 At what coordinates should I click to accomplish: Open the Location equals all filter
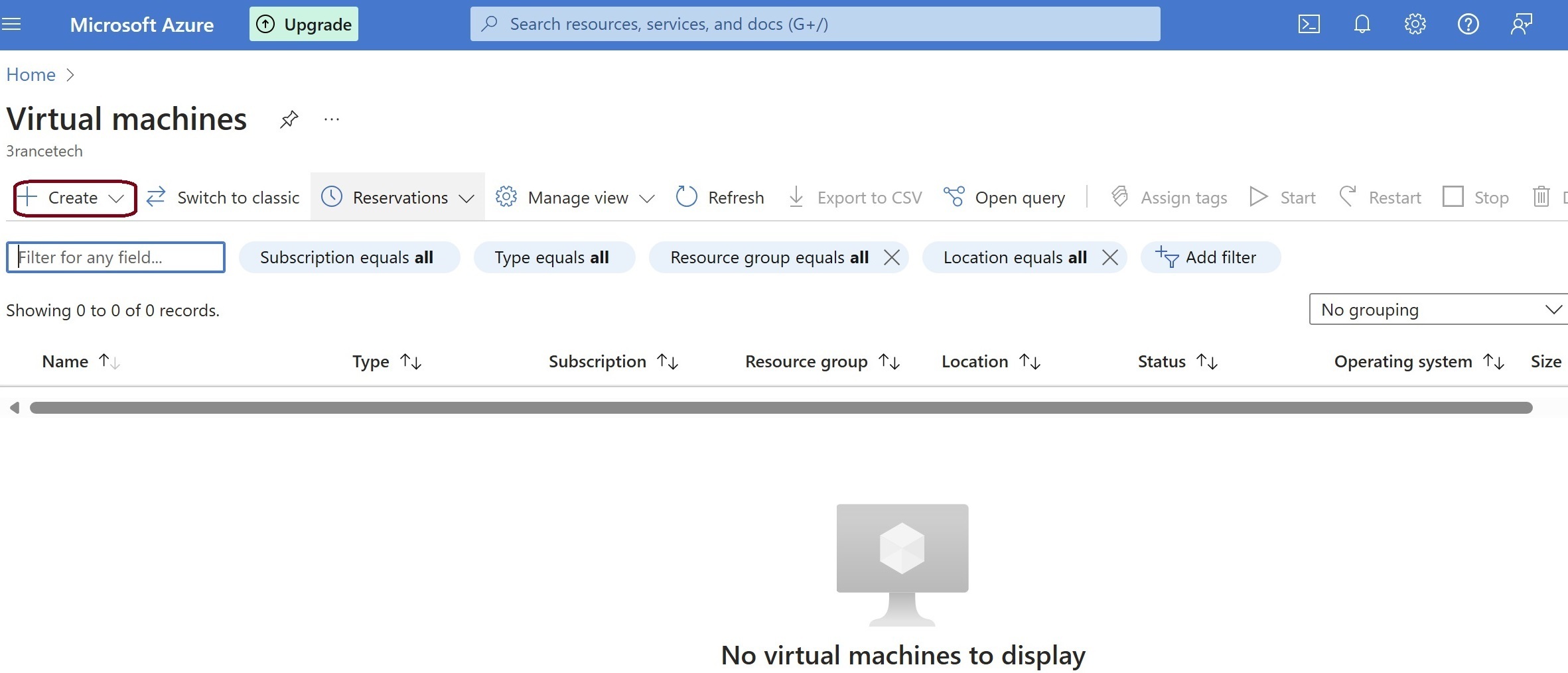pyautogui.click(x=1015, y=257)
